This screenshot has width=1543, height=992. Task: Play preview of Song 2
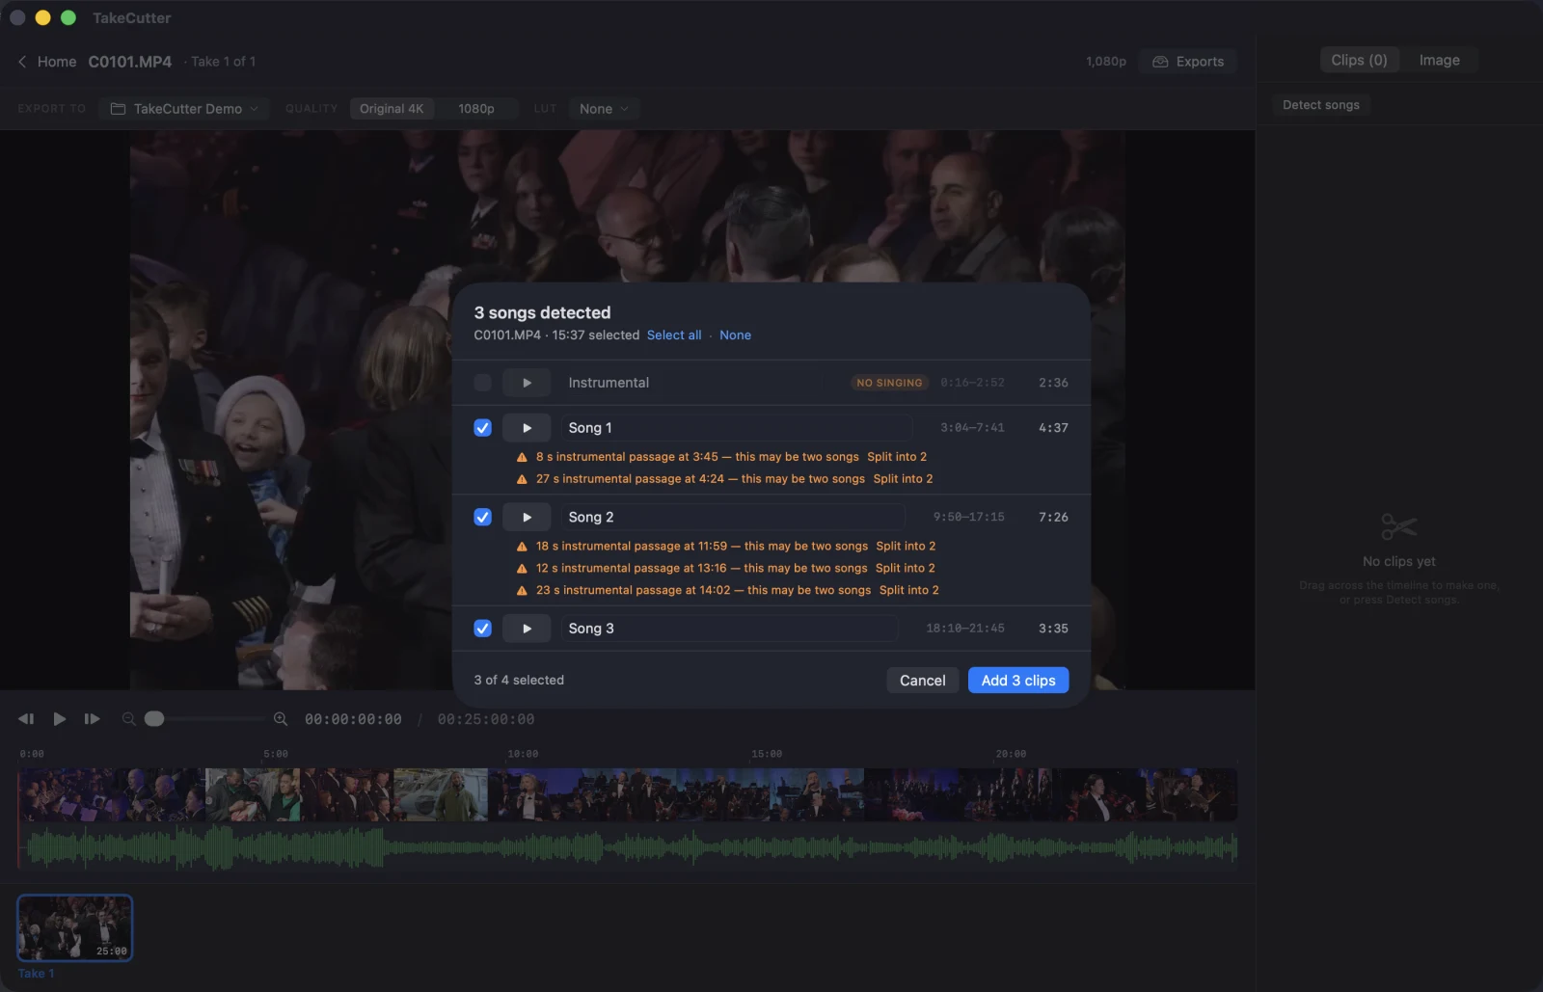[x=527, y=517]
